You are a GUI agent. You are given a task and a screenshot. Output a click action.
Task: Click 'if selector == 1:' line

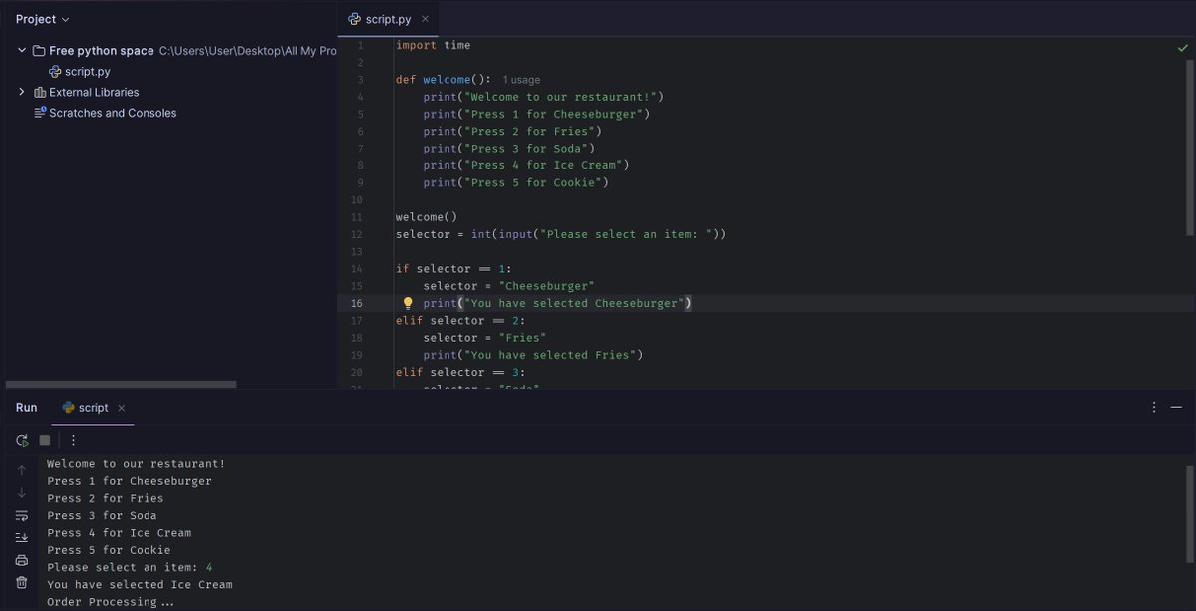[x=454, y=269]
